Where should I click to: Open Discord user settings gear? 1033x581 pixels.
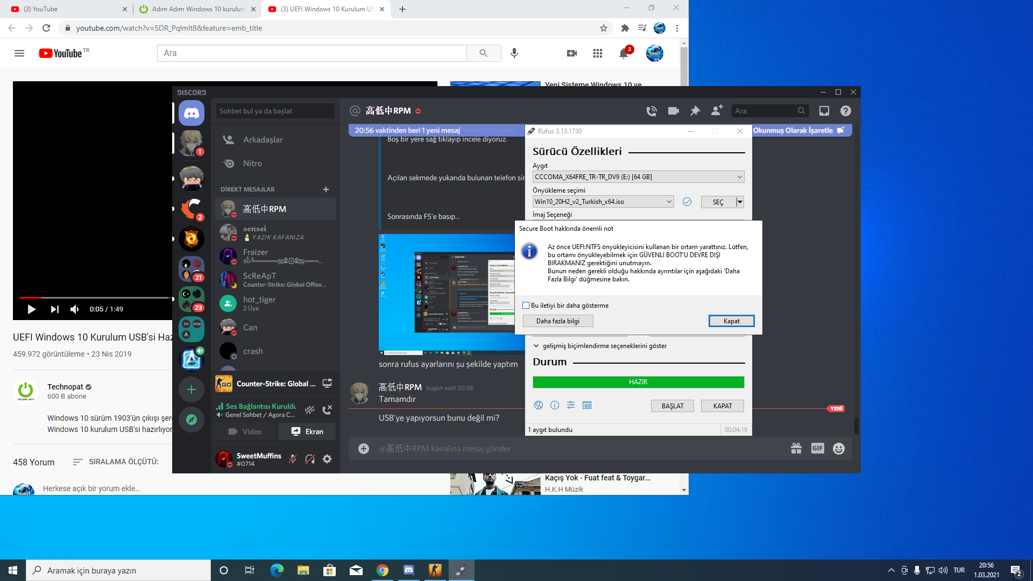click(327, 459)
